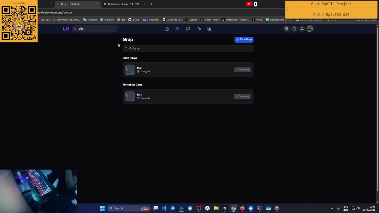Open the Pages flag icon
Screen dimensions: 379x213
click(x=188, y=29)
